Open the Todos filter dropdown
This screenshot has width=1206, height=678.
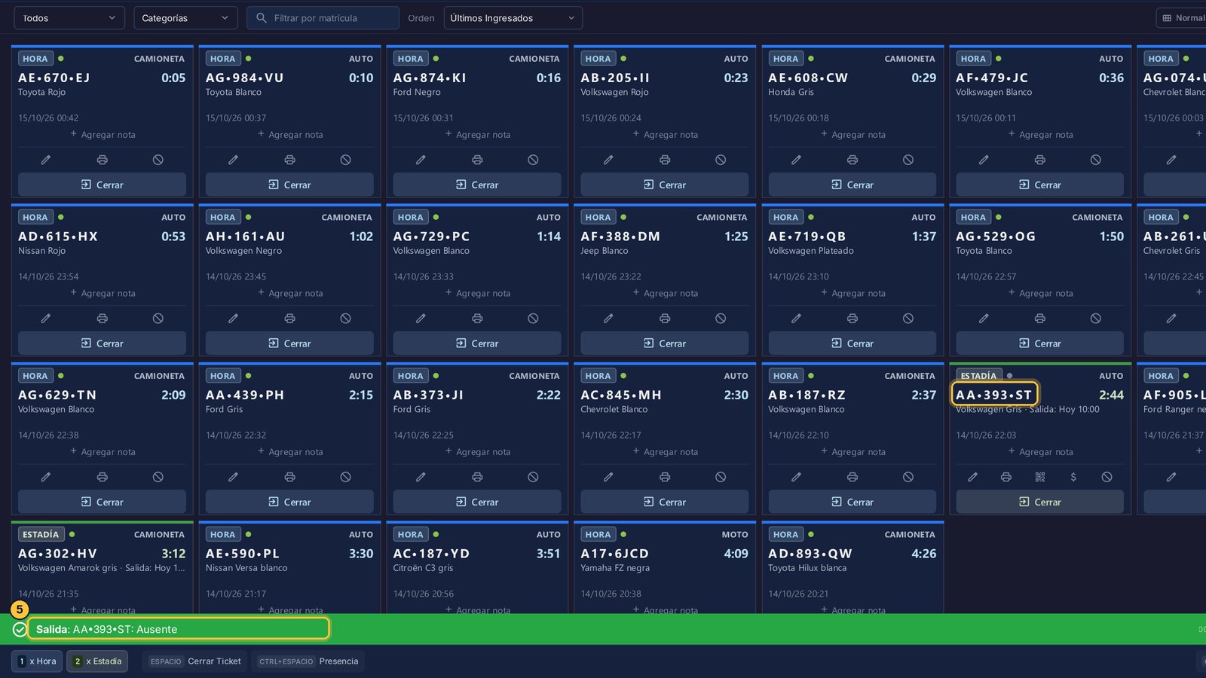coord(69,18)
